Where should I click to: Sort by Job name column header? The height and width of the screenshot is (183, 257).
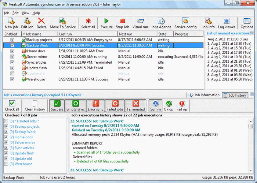(40, 34)
